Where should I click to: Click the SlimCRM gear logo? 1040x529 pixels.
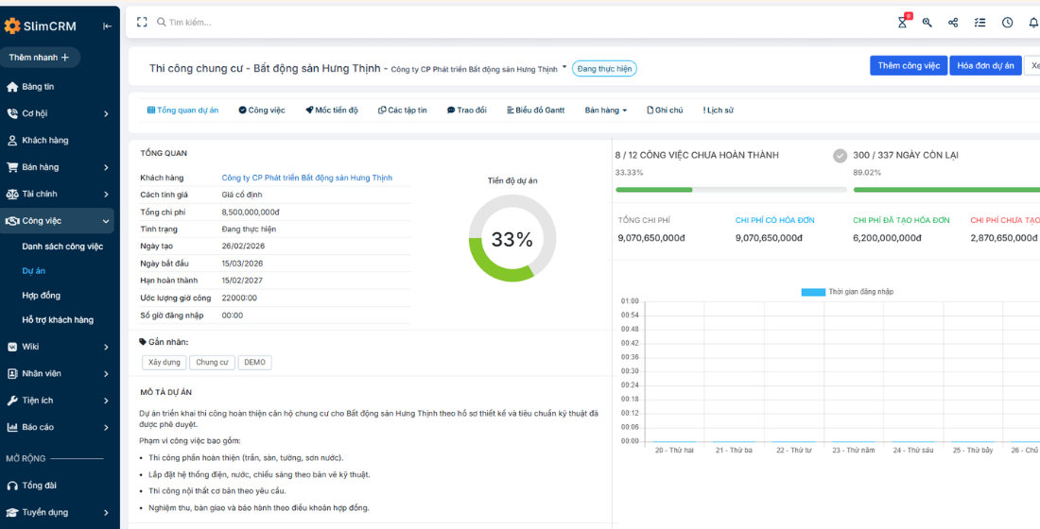12,26
